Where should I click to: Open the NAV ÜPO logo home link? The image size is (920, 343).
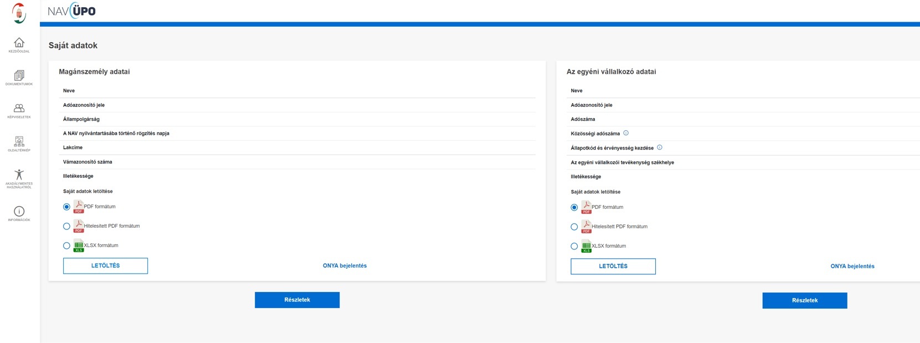pyautogui.click(x=71, y=11)
